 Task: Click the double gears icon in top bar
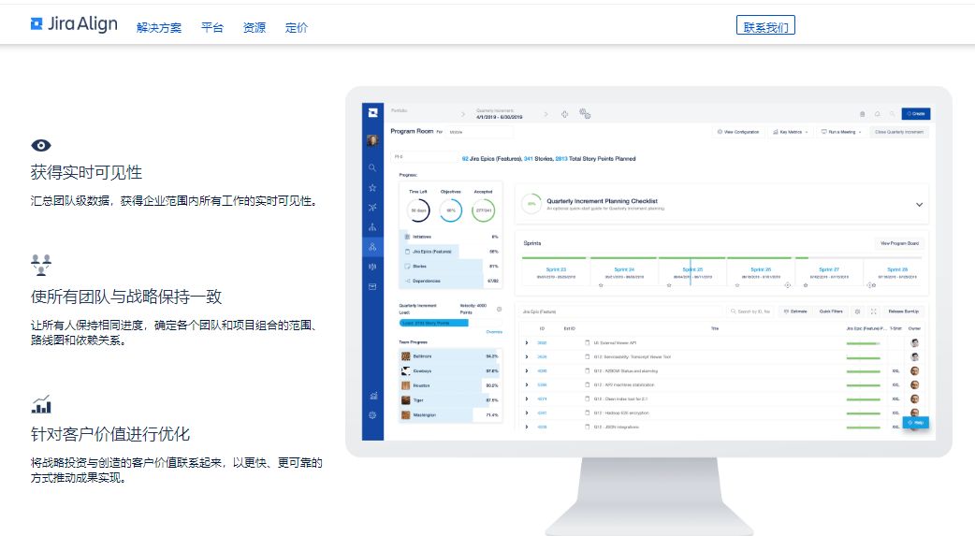585,113
